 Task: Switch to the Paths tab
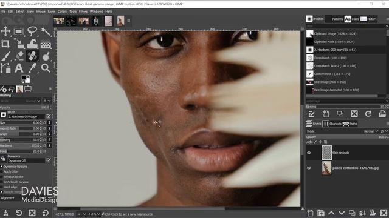[x=350, y=124]
